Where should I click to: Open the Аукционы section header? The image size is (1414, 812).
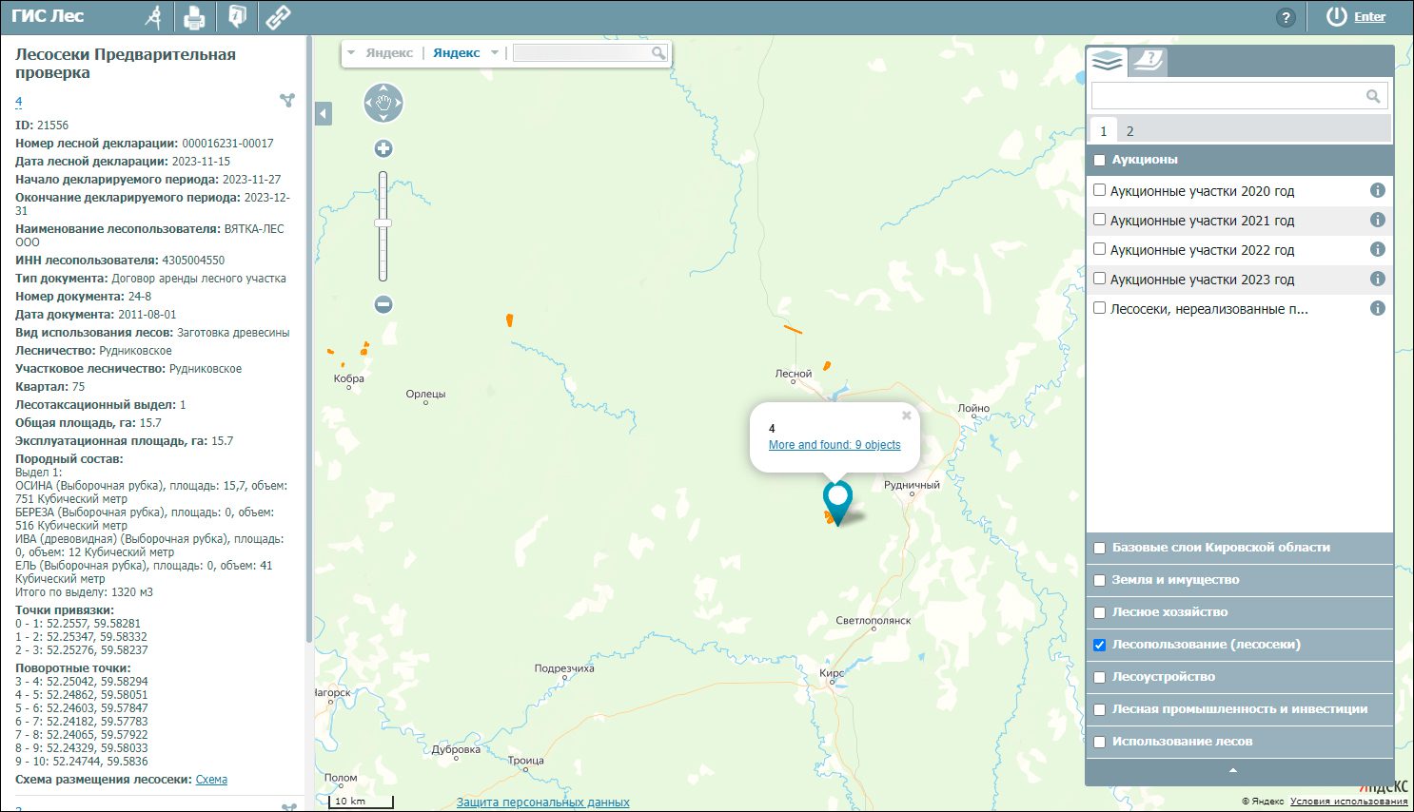[x=1240, y=160]
